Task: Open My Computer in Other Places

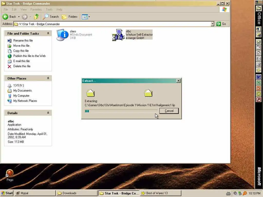Action: (21, 96)
